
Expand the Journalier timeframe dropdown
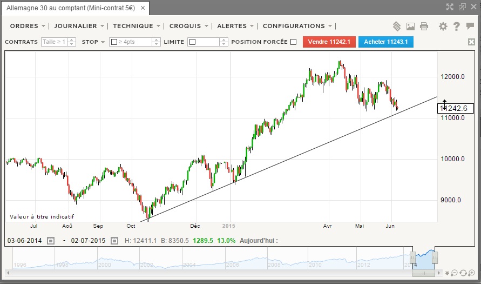click(x=101, y=26)
